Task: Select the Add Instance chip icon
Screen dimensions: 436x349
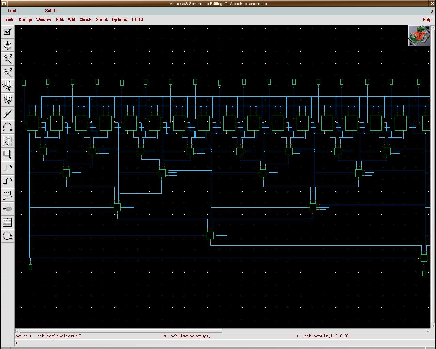Action: click(x=7, y=154)
